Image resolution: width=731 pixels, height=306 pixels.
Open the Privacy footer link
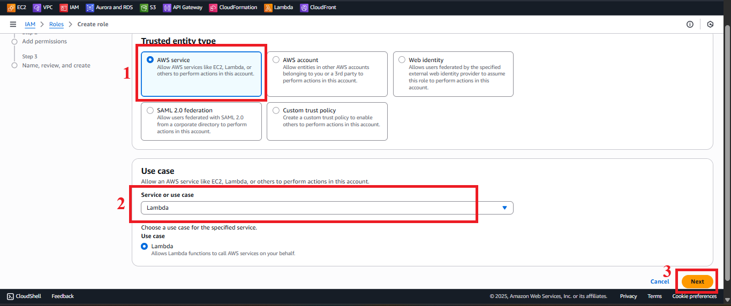(x=628, y=296)
